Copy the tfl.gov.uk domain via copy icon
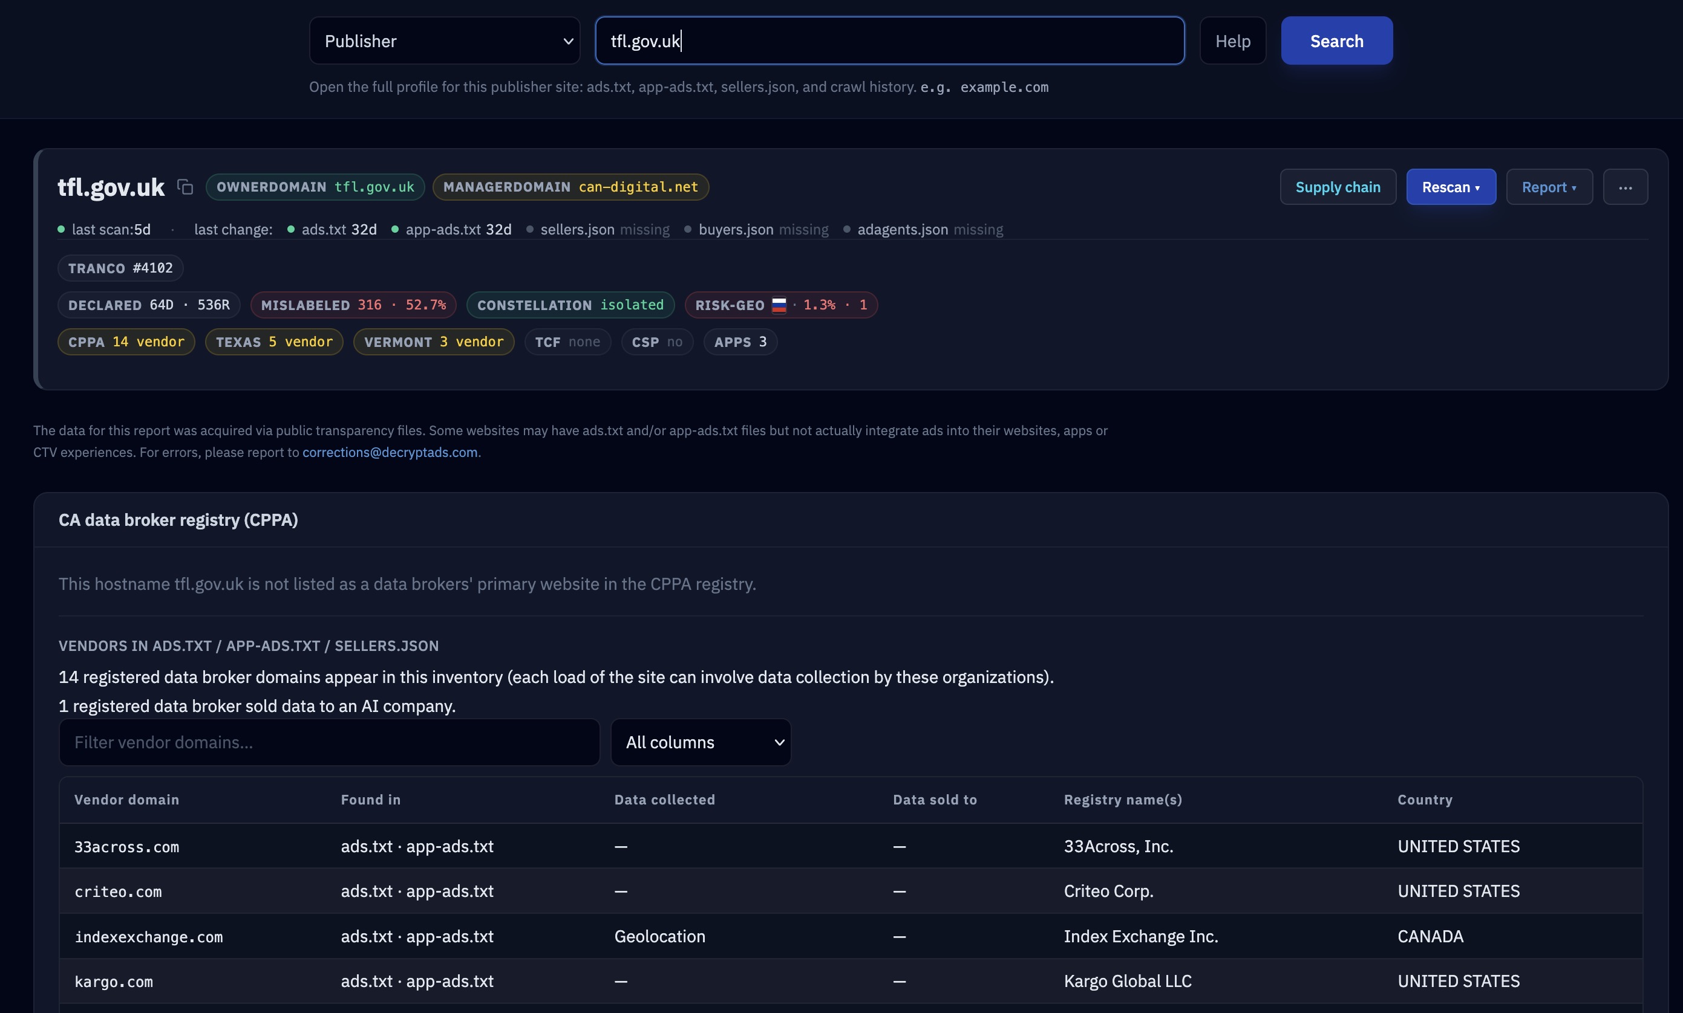Viewport: 1683px width, 1013px height. click(x=185, y=186)
